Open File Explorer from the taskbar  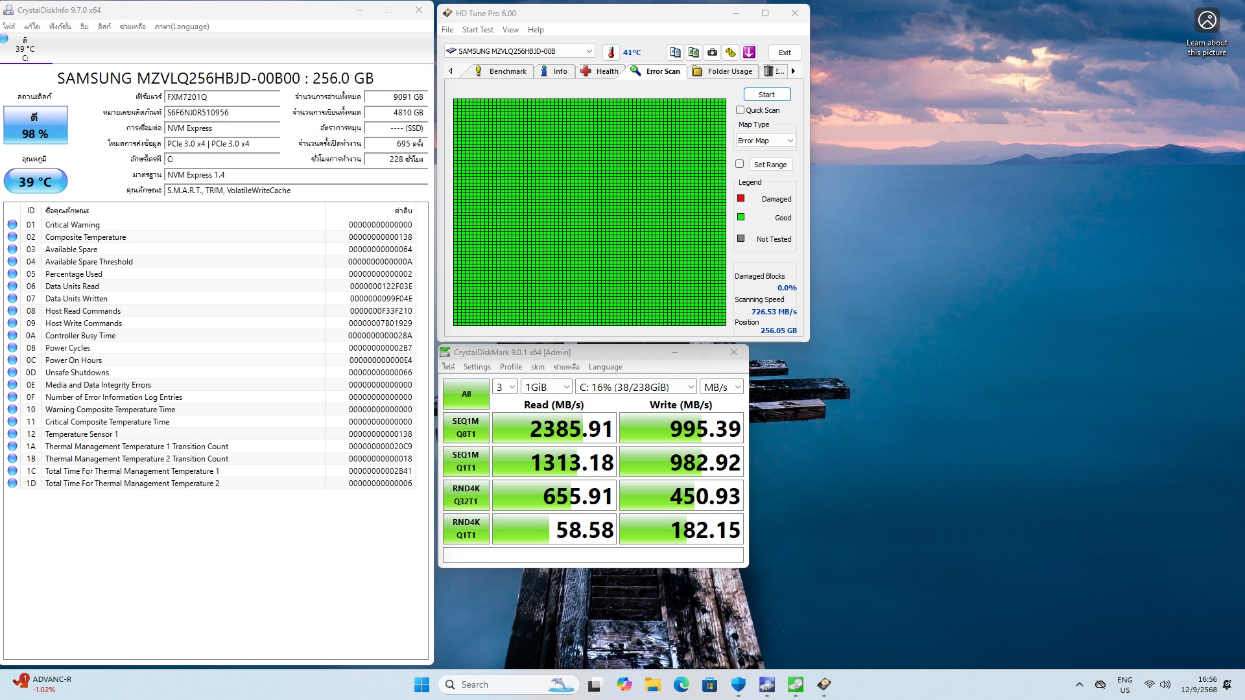pyautogui.click(x=652, y=684)
